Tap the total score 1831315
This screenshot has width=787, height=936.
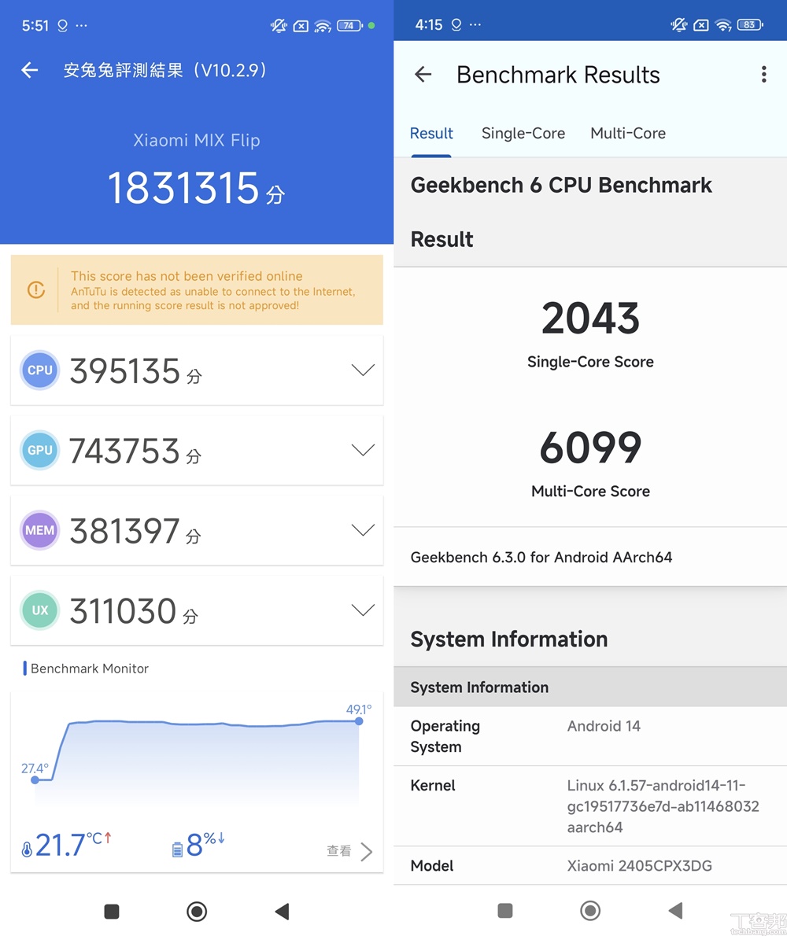183,188
